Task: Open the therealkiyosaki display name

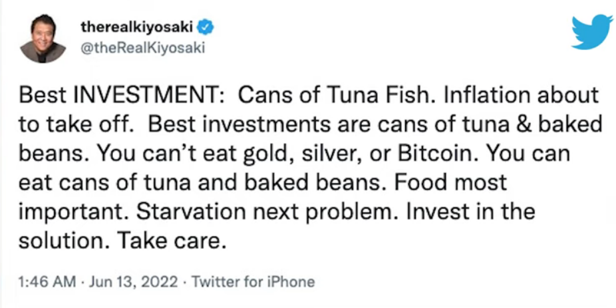Action: point(137,27)
